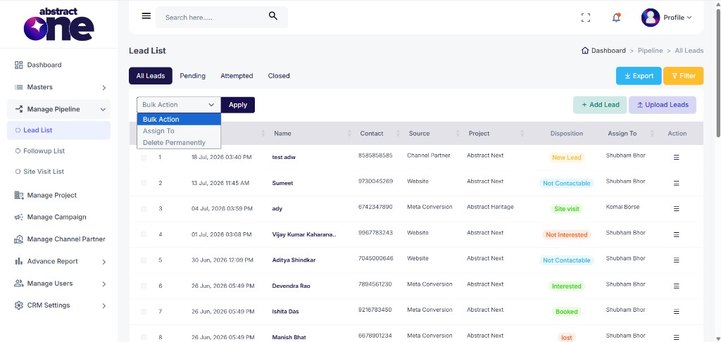Select checkbox for Manish Bhat lead
Viewport: 721px width, 342px height.
tap(144, 337)
